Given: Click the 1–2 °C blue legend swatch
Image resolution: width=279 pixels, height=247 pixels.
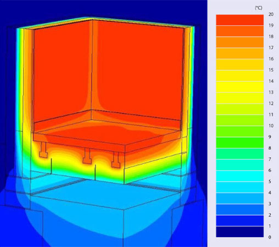Looking at the screenshot, I should point(239,221).
